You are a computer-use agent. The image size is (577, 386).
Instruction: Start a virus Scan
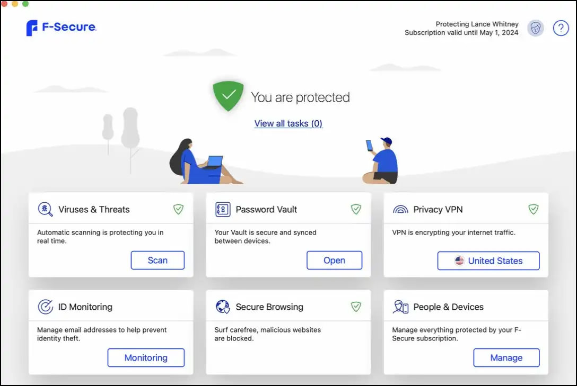coord(158,260)
